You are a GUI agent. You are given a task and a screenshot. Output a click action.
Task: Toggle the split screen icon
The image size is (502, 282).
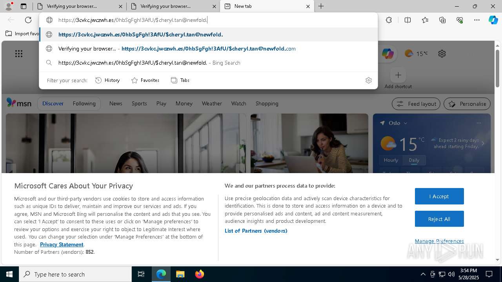[x=407, y=20]
